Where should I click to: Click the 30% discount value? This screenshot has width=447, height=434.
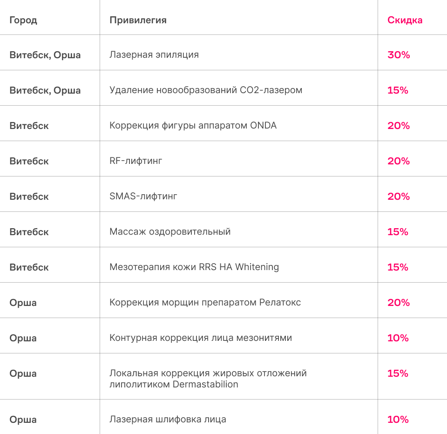pos(399,55)
